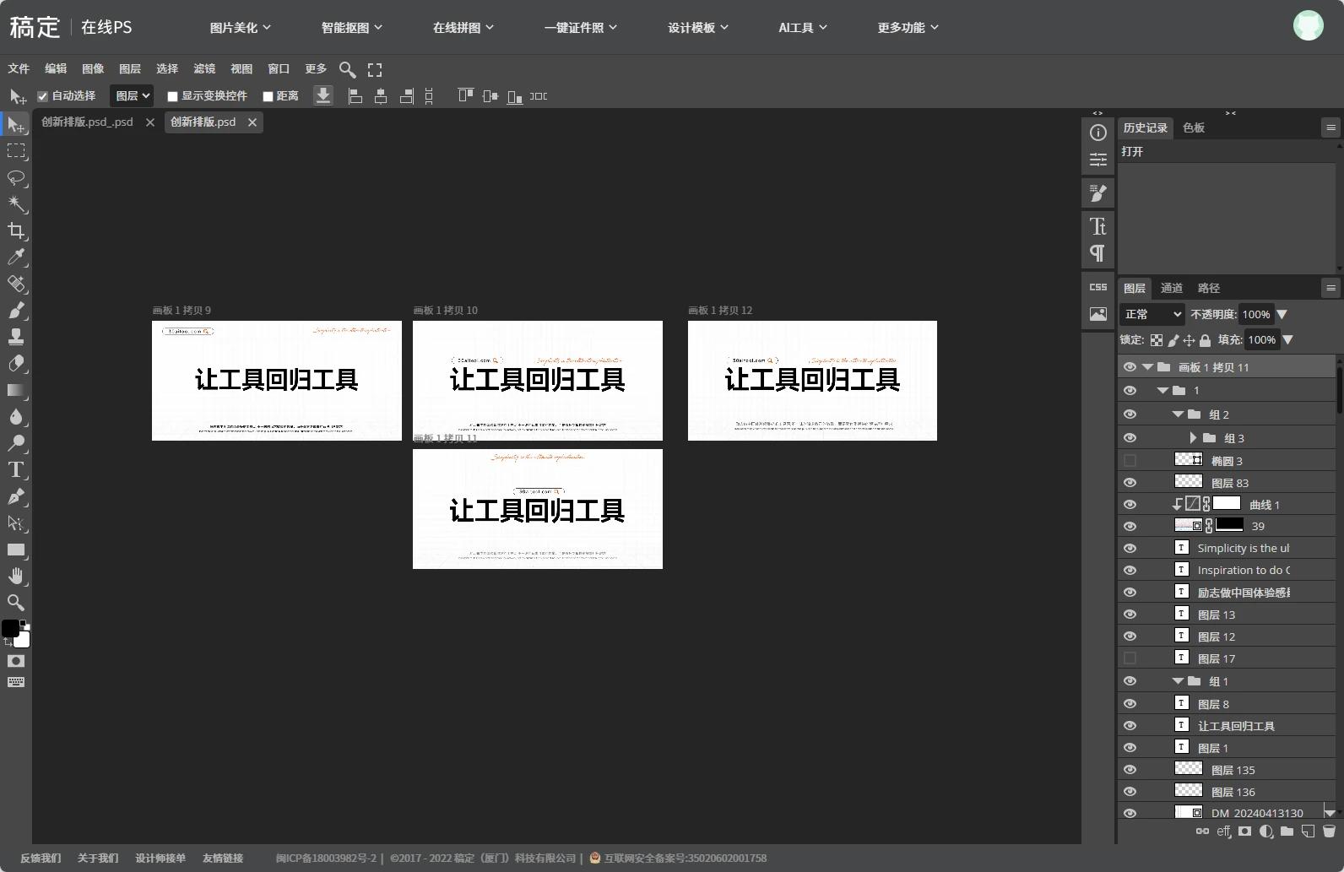Open the 滤镜 menu
This screenshot has width=1344, height=872.
(x=204, y=69)
